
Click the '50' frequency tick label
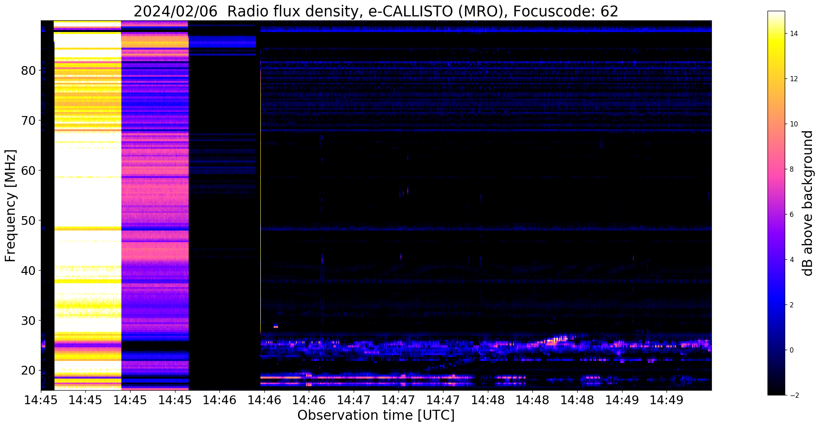coord(28,221)
